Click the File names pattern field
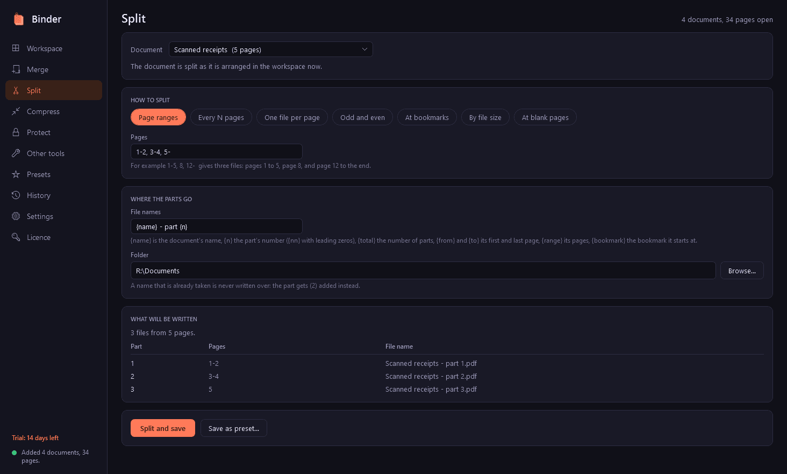 (x=216, y=227)
